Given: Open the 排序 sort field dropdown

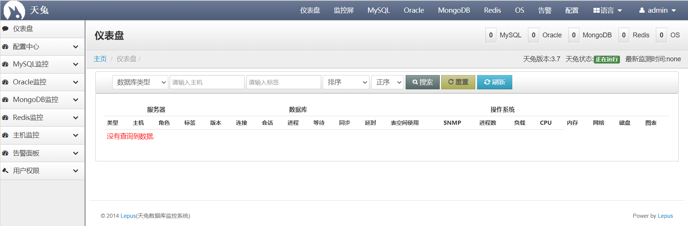Looking at the screenshot, I should click(346, 82).
